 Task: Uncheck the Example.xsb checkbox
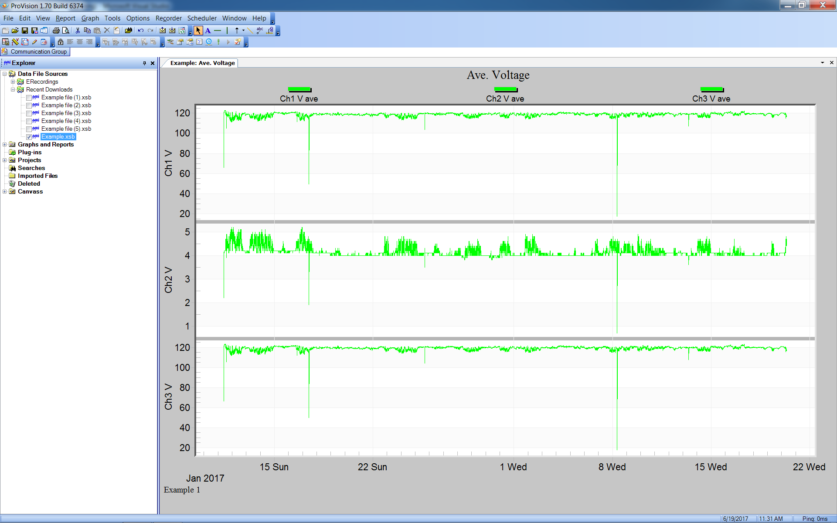tap(29, 136)
